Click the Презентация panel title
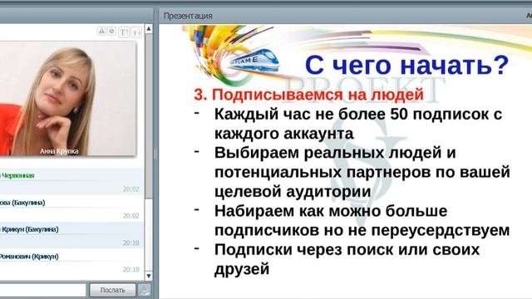Image resolution: width=532 pixels, height=299 pixels. [x=188, y=16]
